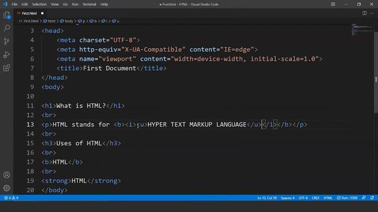
Task: Open the Go menu
Action: tap(66, 4)
